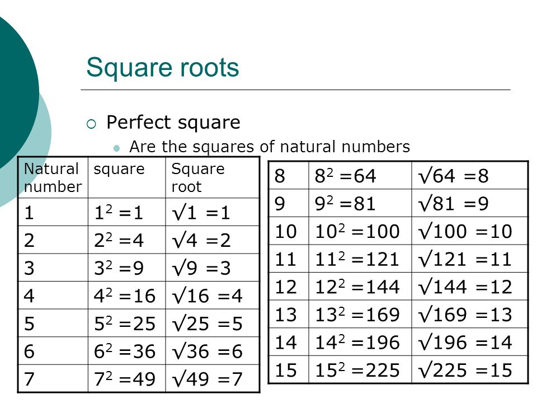Select the 'Perfect square' bullet text
This screenshot has width=537, height=403.
point(173,123)
